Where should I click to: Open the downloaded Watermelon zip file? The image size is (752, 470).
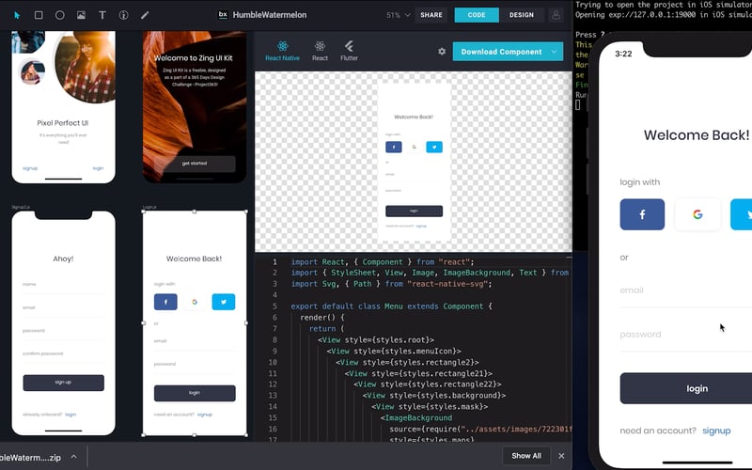click(x=31, y=458)
